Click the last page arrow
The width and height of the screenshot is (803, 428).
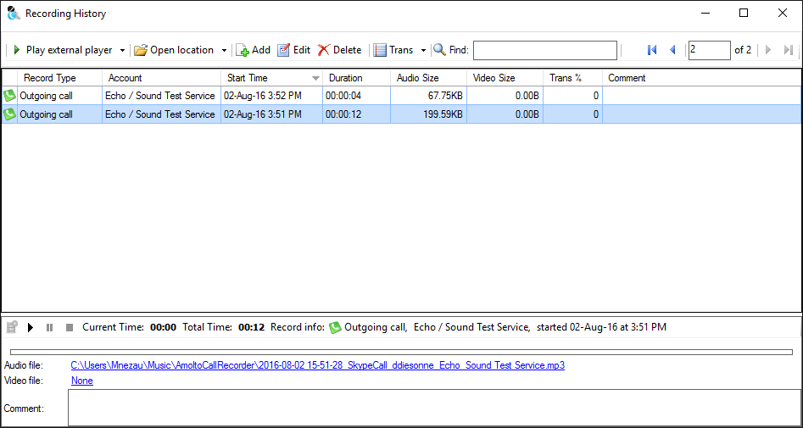[x=788, y=50]
